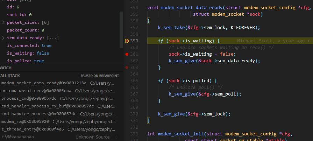Click the sem_data_ready argument on line 362
This screenshot has height=141, width=313.
tap(236, 61)
